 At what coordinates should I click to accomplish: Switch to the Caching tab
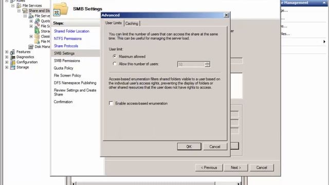click(132, 24)
